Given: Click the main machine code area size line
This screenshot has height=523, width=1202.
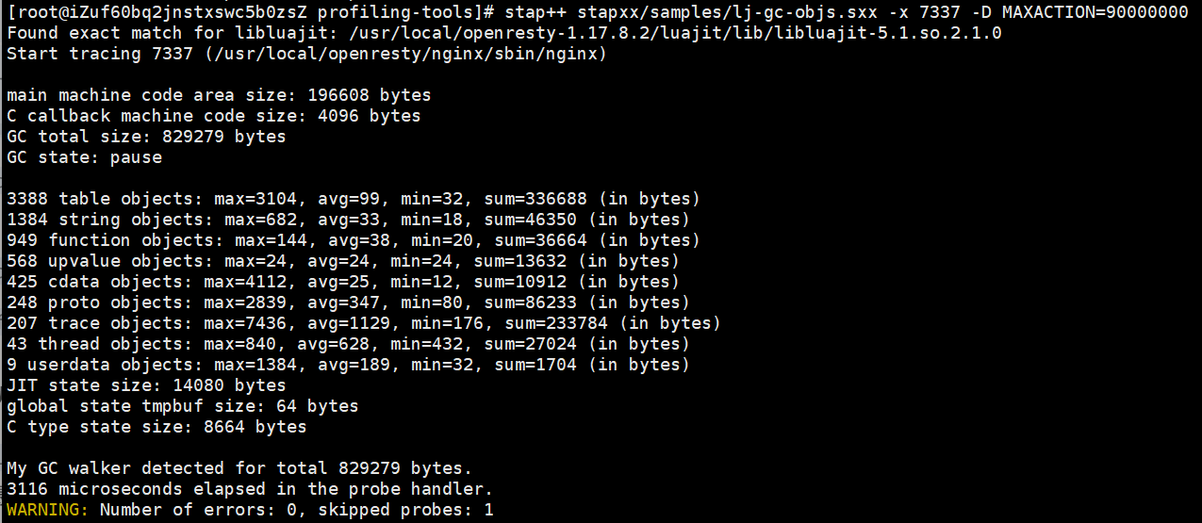Looking at the screenshot, I should 218,95.
